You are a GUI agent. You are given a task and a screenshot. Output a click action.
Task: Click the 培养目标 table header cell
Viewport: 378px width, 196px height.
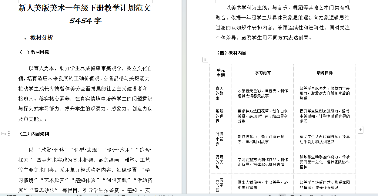[x=324, y=73]
